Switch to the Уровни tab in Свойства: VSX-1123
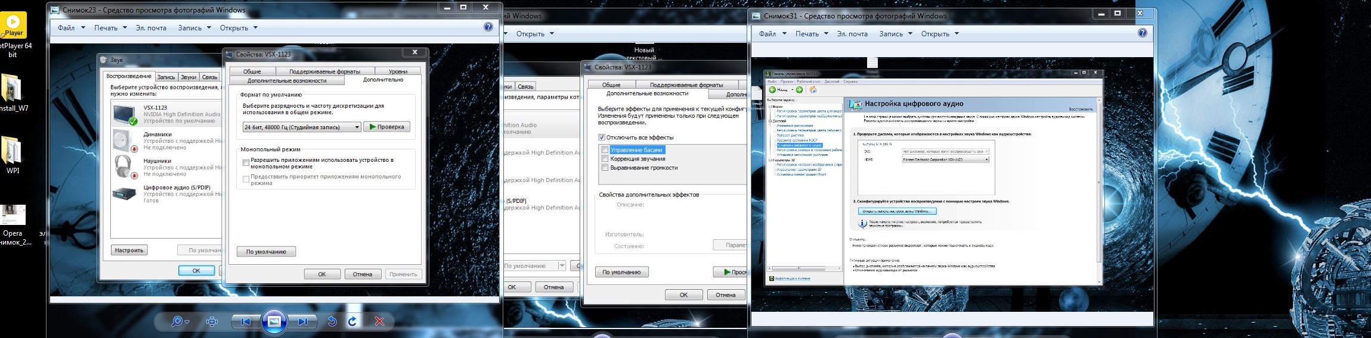Image resolution: width=1371 pixels, height=338 pixels. pyautogui.click(x=398, y=71)
